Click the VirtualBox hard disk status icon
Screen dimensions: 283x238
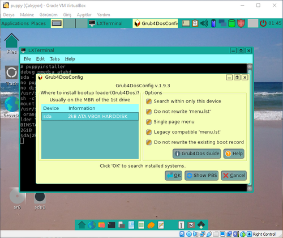coord(182,234)
